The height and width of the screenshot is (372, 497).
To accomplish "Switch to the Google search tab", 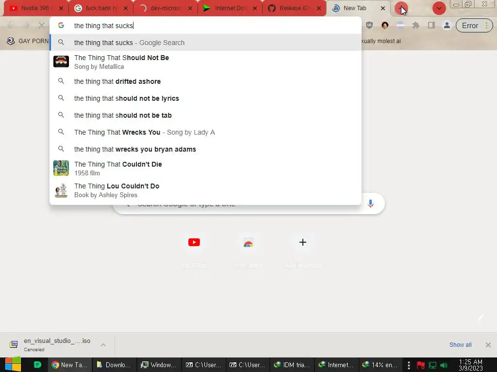I will [101, 8].
